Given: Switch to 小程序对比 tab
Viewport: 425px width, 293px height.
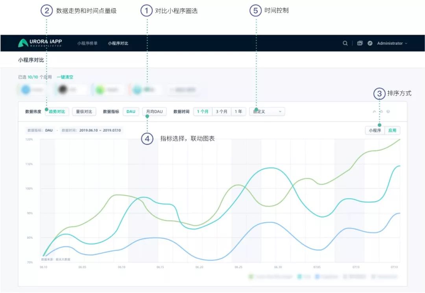Looking at the screenshot, I should tap(118, 43).
